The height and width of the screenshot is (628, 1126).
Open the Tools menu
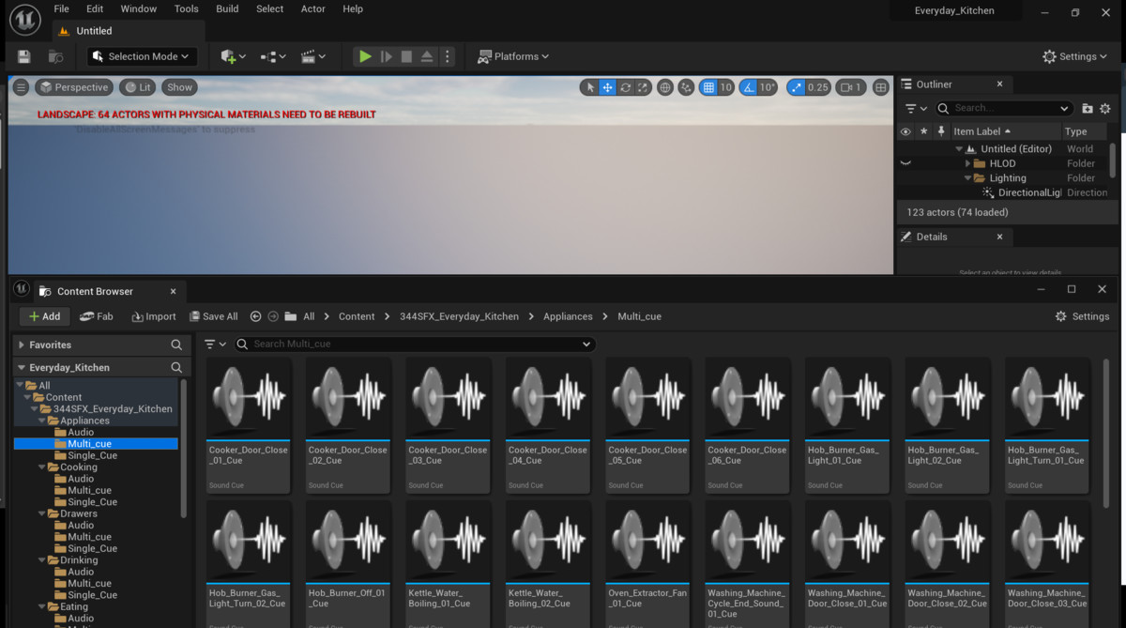pyautogui.click(x=187, y=8)
